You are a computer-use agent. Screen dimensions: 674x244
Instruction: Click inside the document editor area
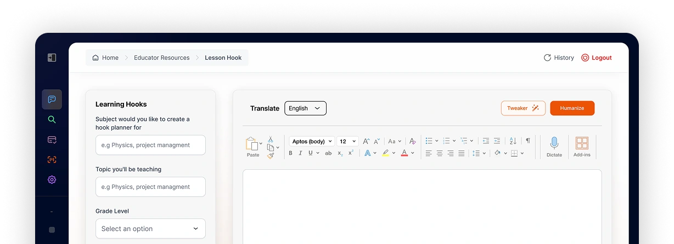click(x=422, y=207)
